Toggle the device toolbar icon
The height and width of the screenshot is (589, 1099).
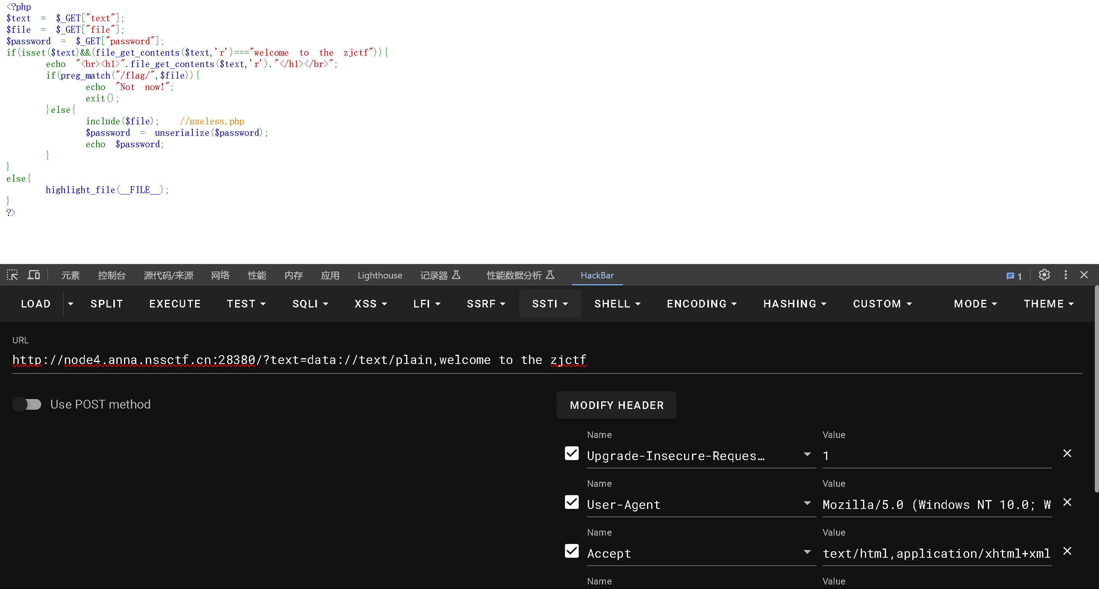(34, 275)
